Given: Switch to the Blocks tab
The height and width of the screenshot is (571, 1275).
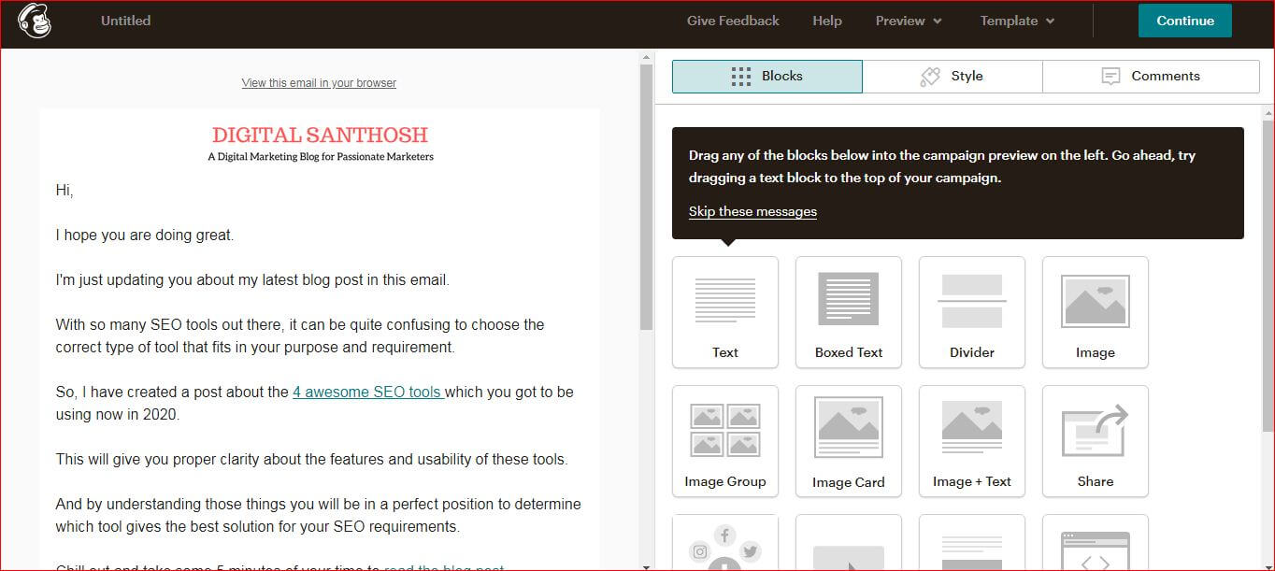Looking at the screenshot, I should [x=767, y=77].
